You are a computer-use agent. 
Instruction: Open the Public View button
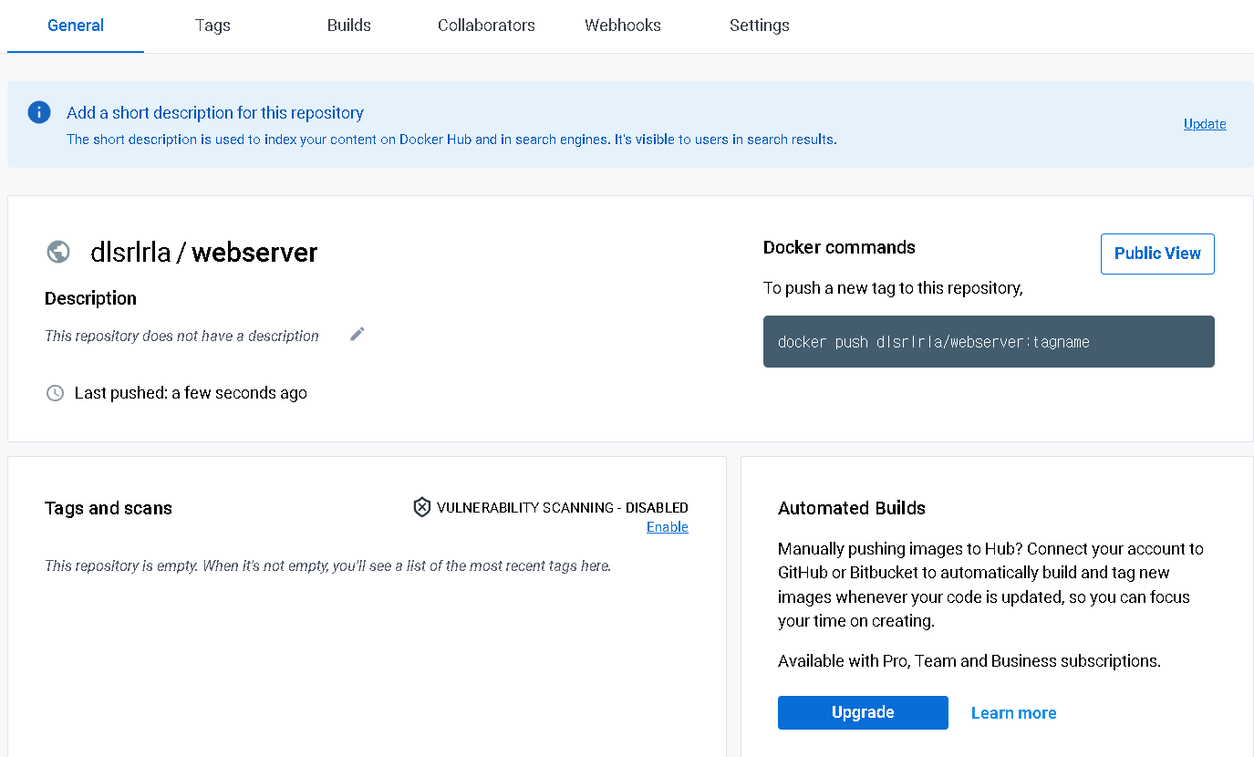(x=1157, y=254)
